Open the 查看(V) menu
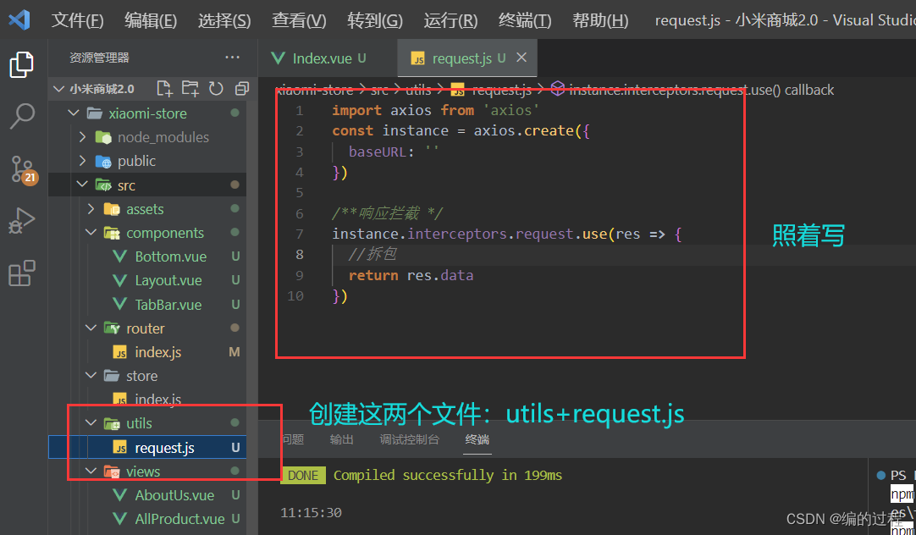916x535 pixels. click(299, 21)
